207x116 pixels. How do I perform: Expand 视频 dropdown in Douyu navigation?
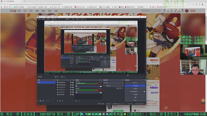[43, 11]
